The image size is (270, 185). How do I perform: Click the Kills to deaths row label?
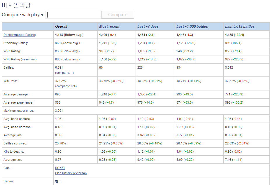(14, 151)
